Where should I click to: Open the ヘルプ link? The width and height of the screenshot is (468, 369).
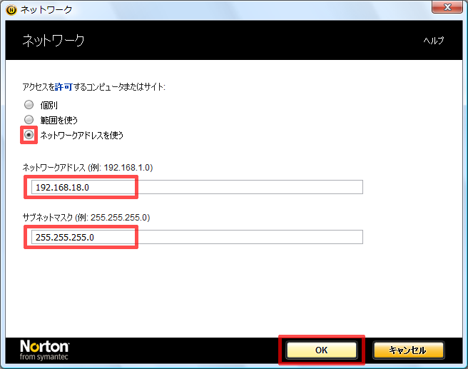coord(433,41)
